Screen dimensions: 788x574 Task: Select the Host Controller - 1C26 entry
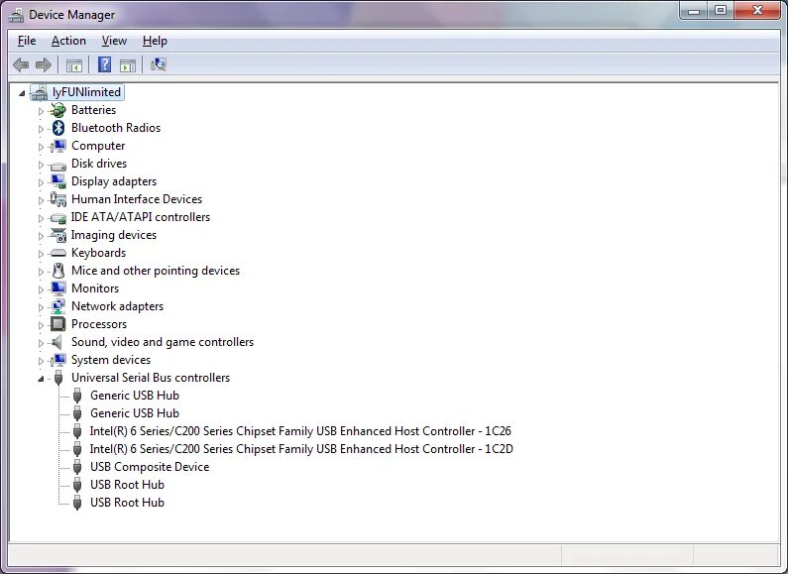300,431
